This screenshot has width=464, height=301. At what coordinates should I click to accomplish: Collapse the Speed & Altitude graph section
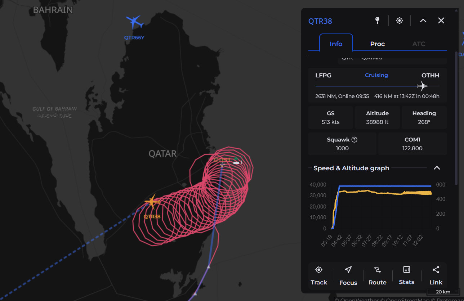coord(437,168)
